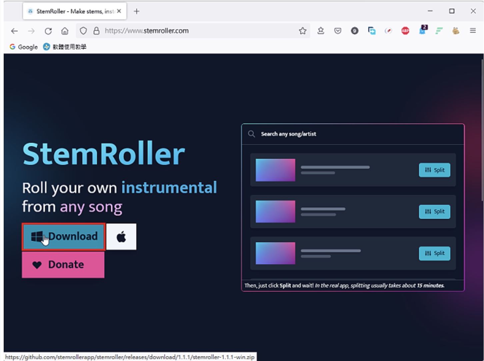Select the third song's gradient thumbnail
The image size is (484, 361).
275,253
